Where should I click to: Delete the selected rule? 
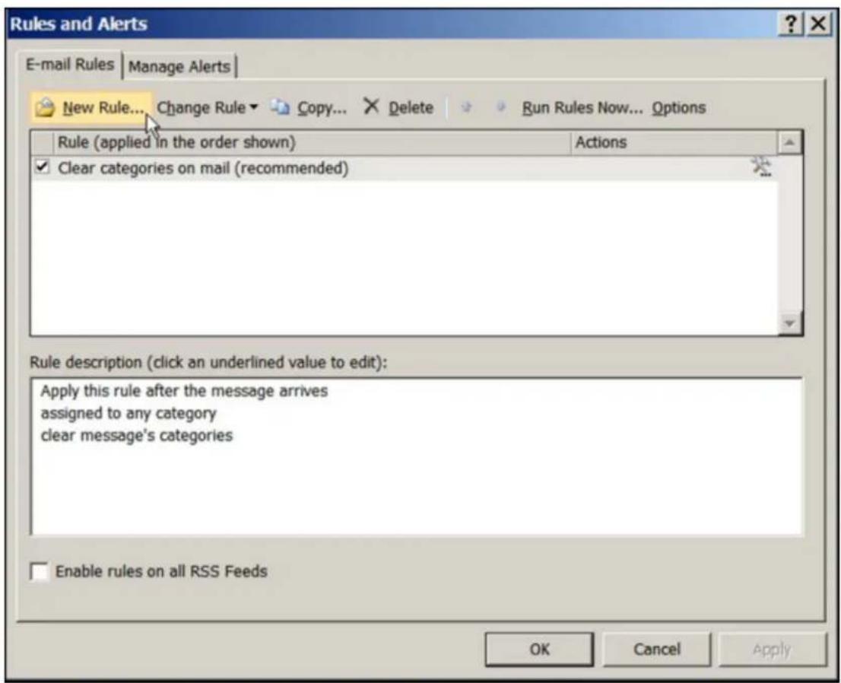[398, 107]
